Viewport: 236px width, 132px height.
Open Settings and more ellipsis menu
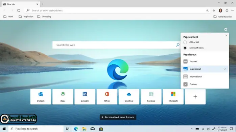(x=233, y=10)
